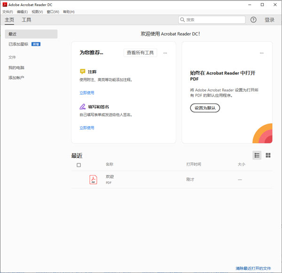Viewport: 282px width, 273px height.
Task: Click the 登录 sign-in button
Action: click(269, 20)
